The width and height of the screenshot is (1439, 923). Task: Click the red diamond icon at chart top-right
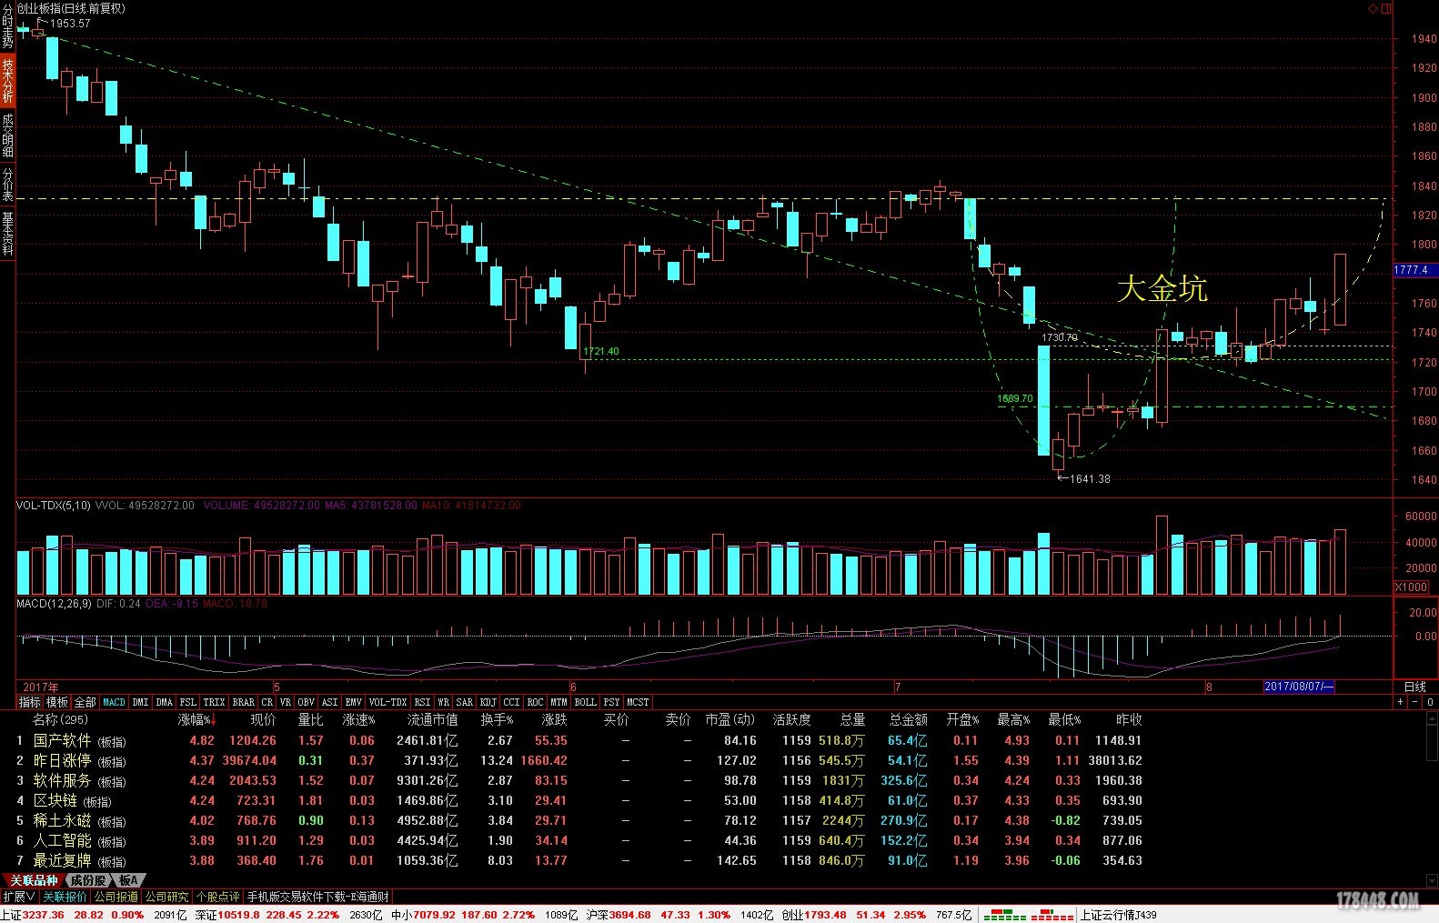click(1374, 8)
